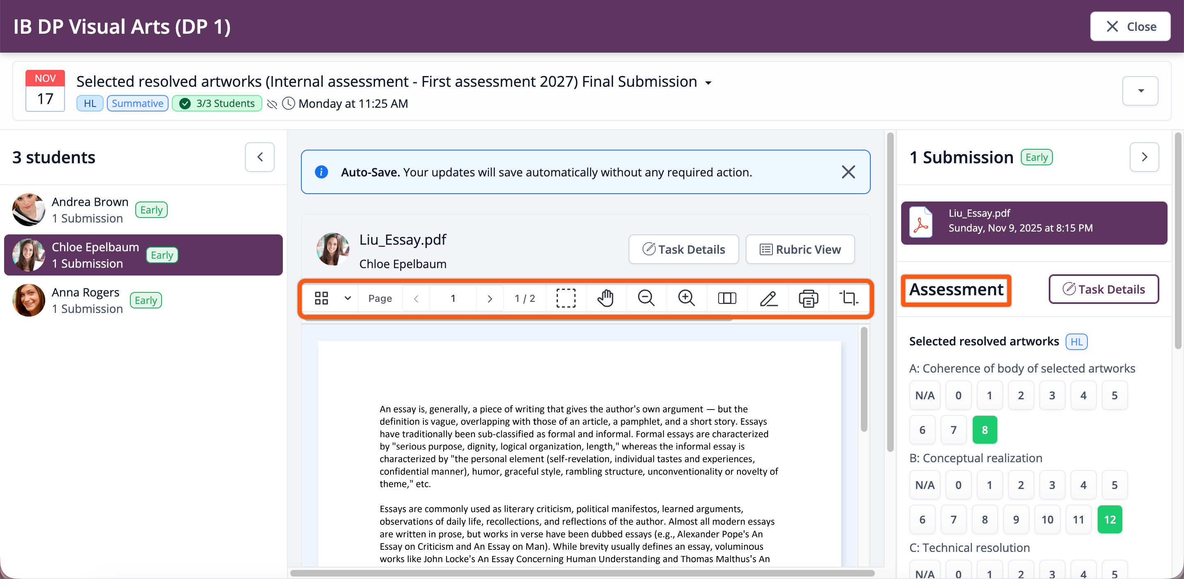
Task: Set criterion A Coherence score to 3
Action: tap(1052, 395)
